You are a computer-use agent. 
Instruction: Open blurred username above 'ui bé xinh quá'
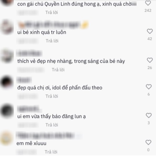(53, 25)
